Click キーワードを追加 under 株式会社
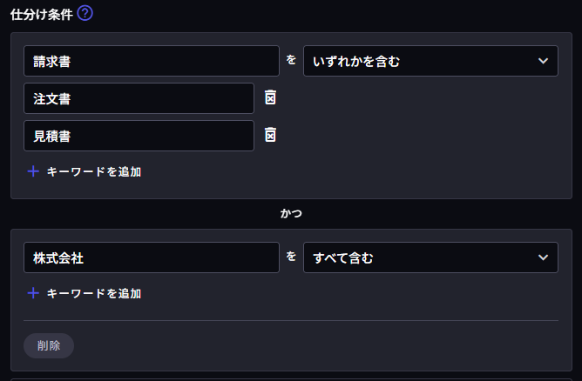This screenshot has height=381, width=582. [93, 293]
